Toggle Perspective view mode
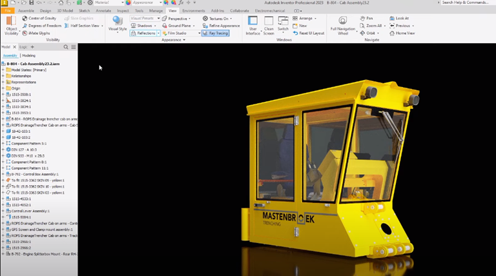The height and width of the screenshot is (276, 496). pyautogui.click(x=174, y=18)
